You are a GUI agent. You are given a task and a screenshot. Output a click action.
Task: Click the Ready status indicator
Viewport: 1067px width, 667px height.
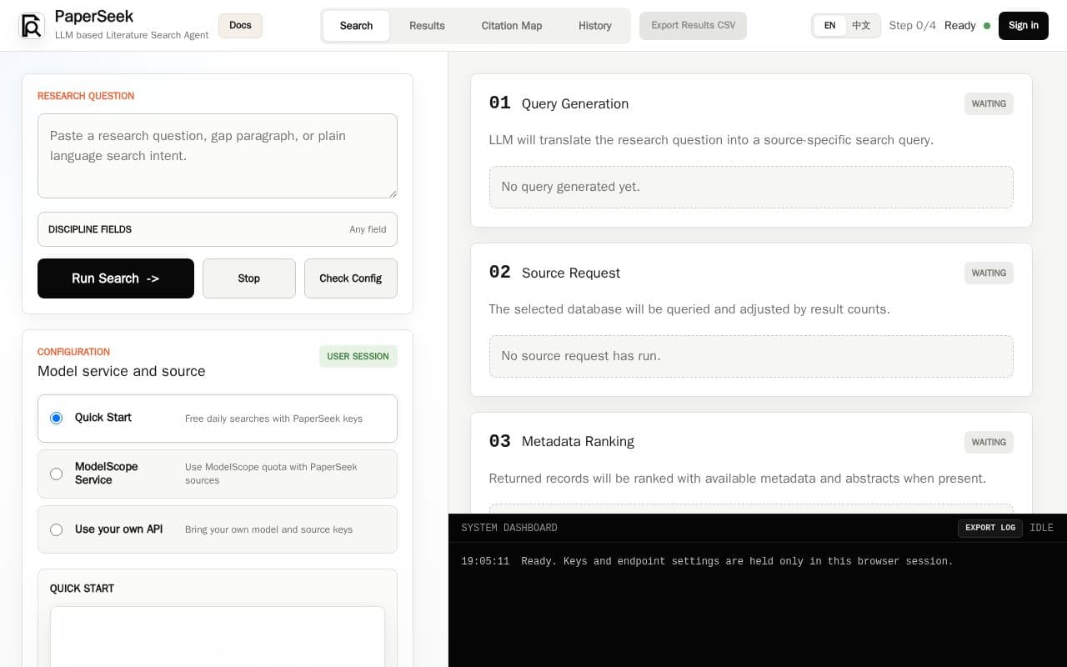967,26
